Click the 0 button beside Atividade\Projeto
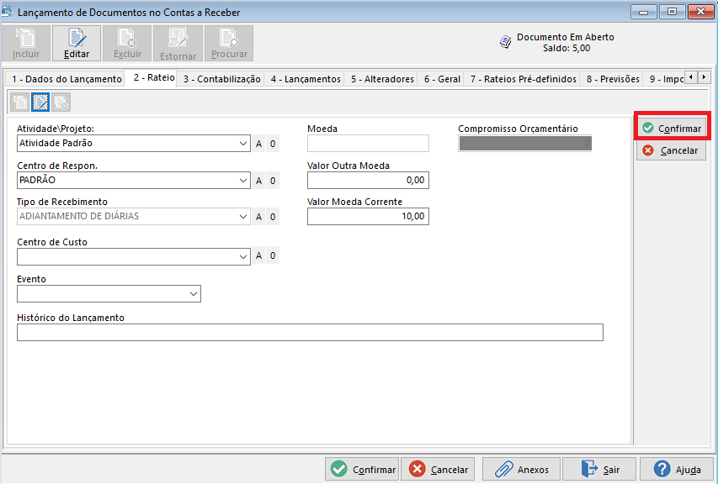Image resolution: width=718 pixels, height=484 pixels. (x=273, y=144)
